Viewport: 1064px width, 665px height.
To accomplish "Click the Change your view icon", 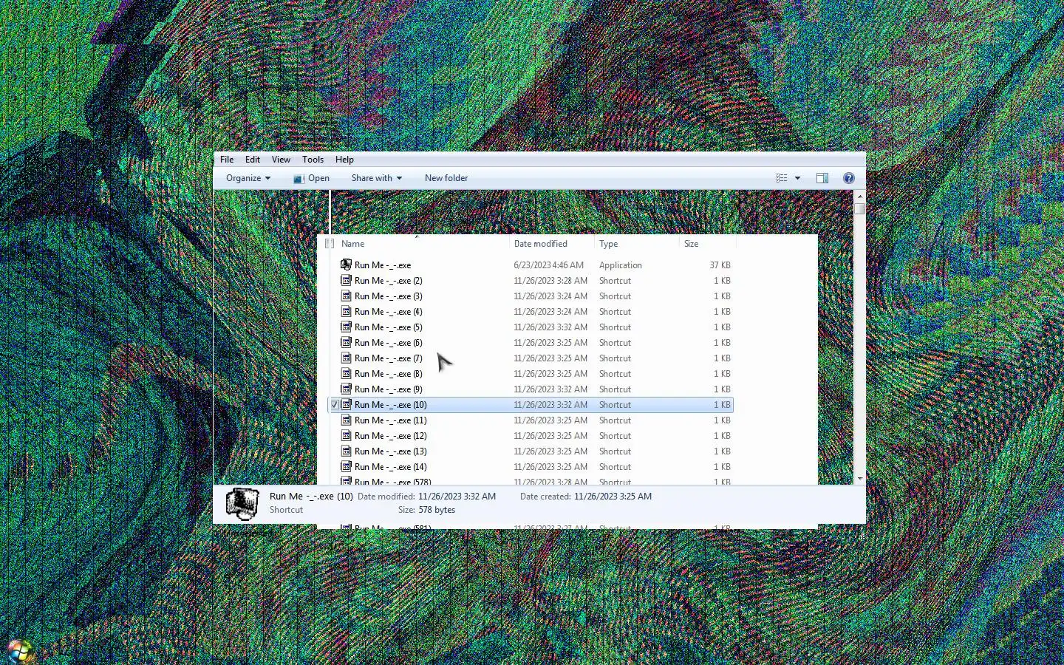I will (x=781, y=178).
